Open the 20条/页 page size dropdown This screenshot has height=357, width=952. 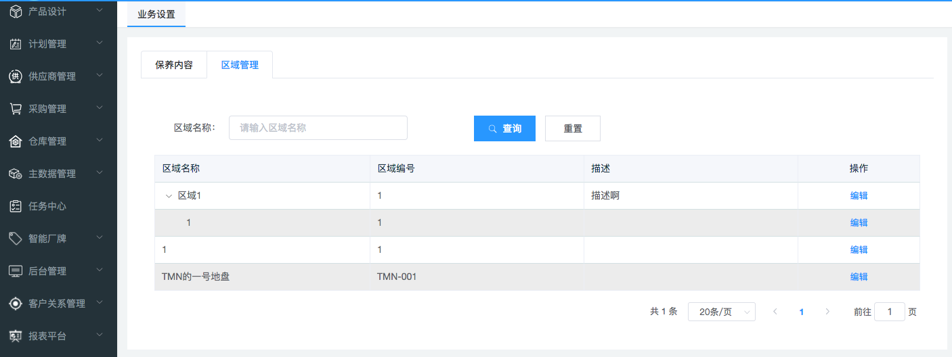coord(721,312)
